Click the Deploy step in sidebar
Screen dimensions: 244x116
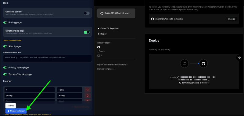pos(103,34)
